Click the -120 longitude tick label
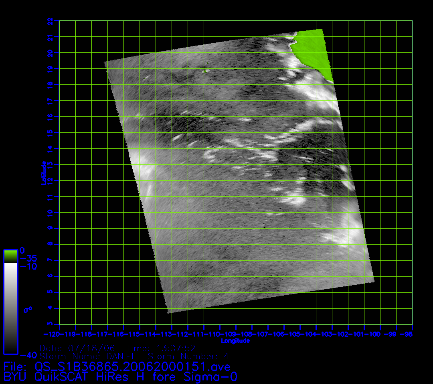The image size is (433, 384). 51,334
